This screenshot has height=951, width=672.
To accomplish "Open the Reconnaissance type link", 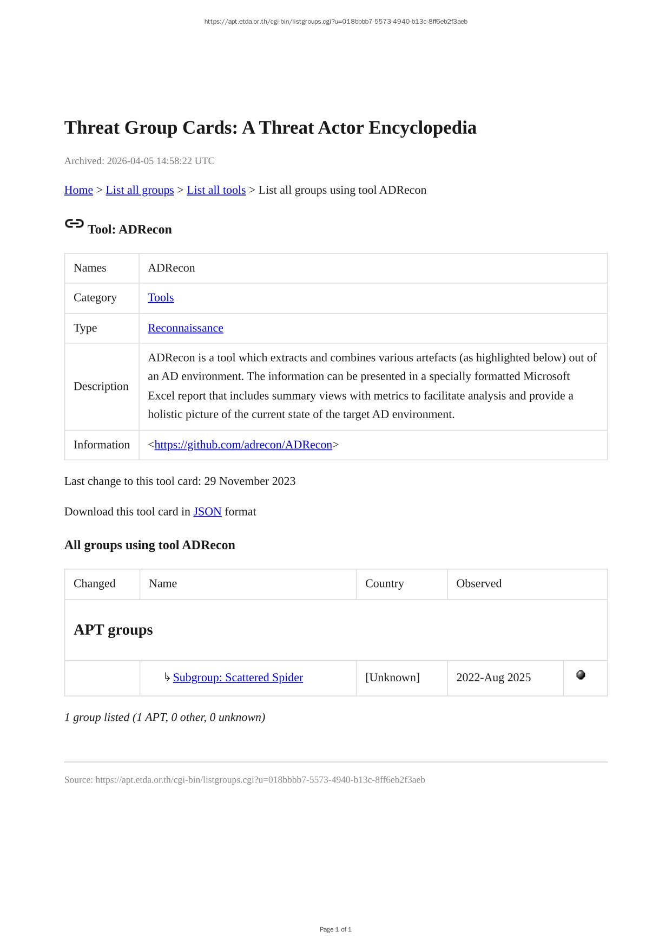I will tap(185, 328).
